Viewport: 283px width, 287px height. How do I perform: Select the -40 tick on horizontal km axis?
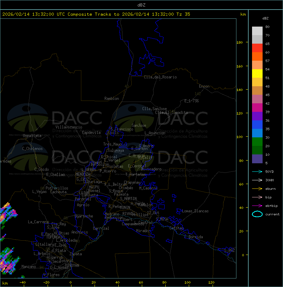tap(22, 283)
